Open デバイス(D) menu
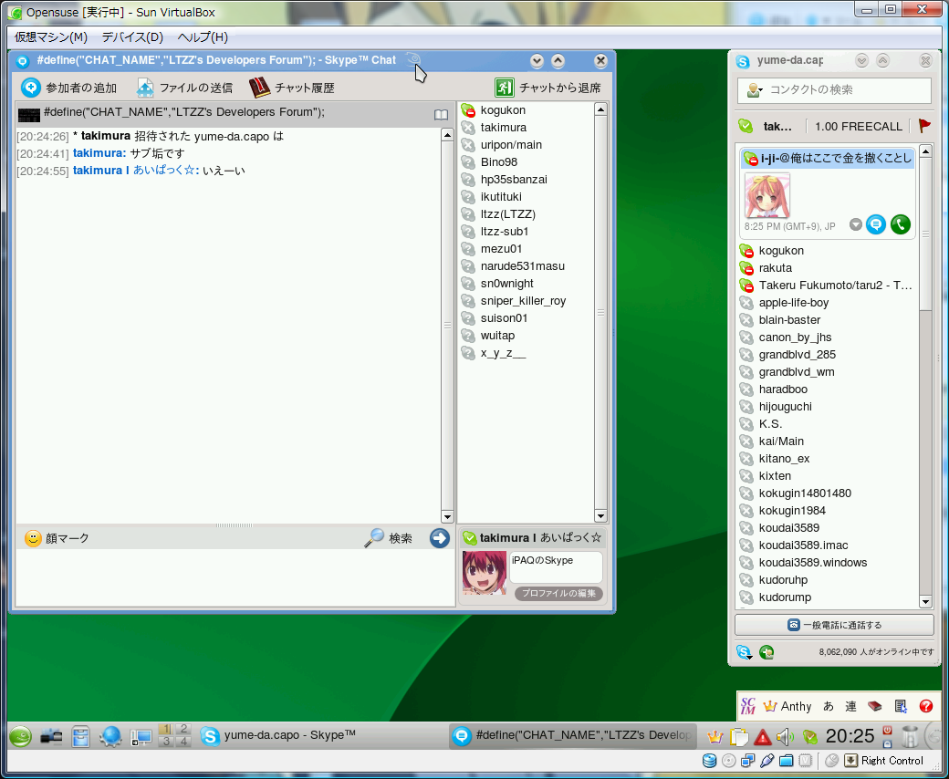The image size is (949, 779). tap(132, 36)
